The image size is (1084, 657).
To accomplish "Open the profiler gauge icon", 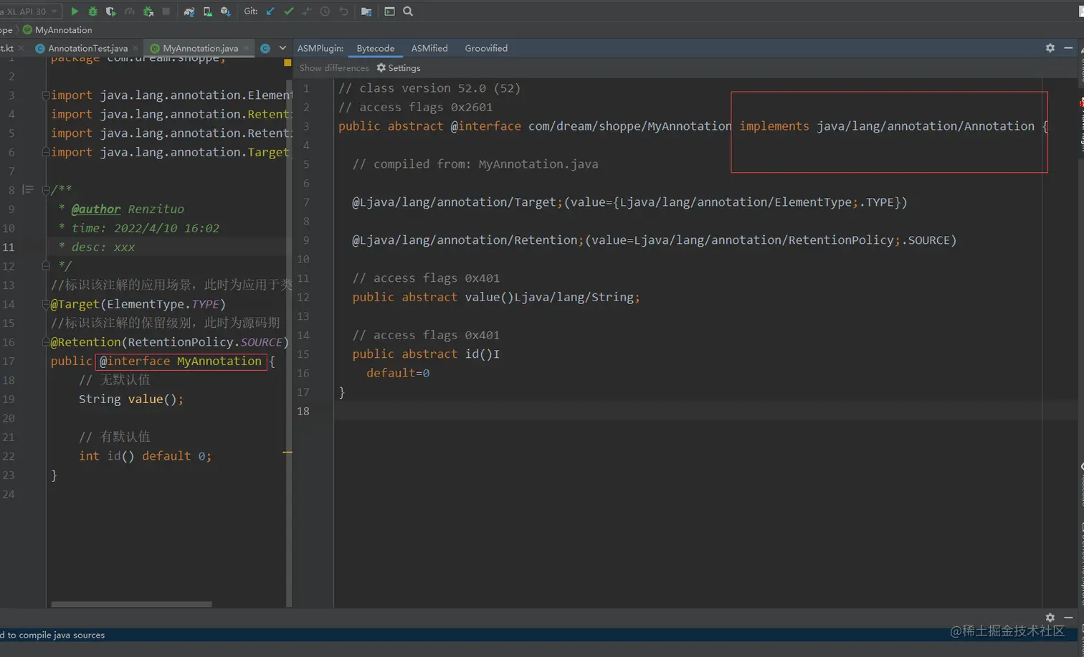I will pos(130,11).
